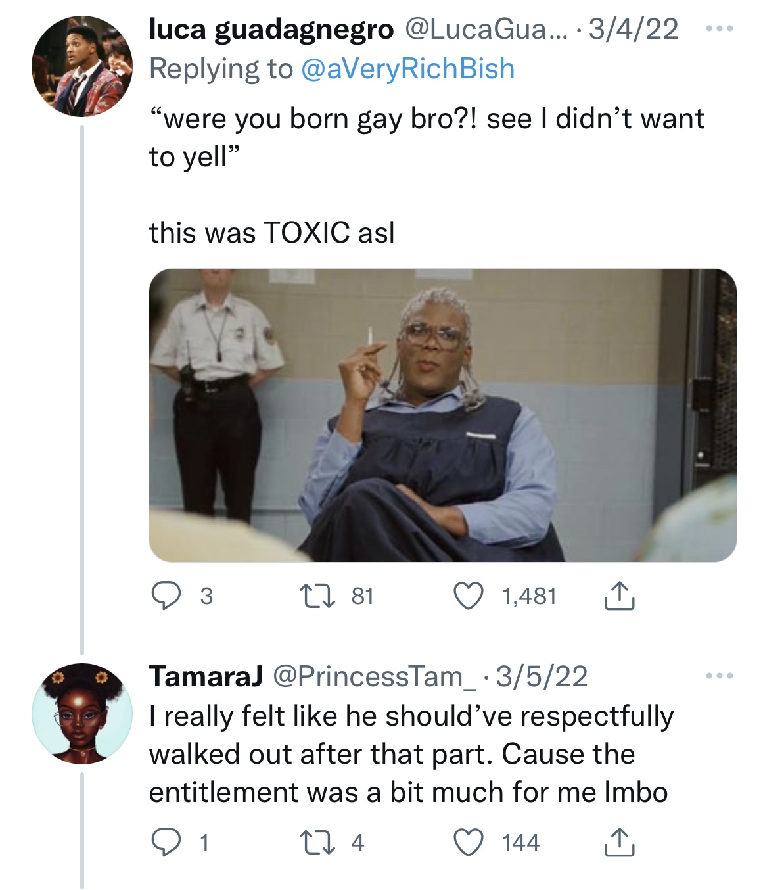Open TamaraJ display name profile
Image resolution: width=761 pixels, height=890 pixels.
pos(206,676)
